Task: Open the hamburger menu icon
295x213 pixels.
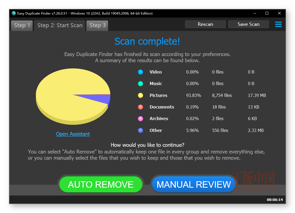Action: 278,24
